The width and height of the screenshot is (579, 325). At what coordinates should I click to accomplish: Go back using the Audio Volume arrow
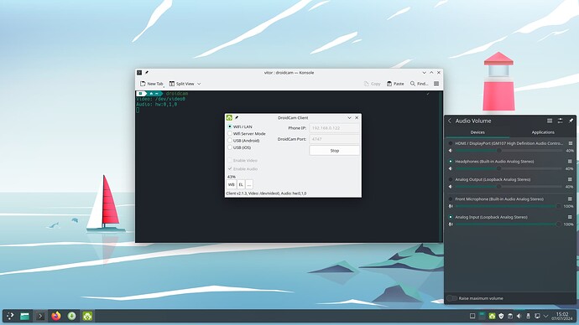pyautogui.click(x=450, y=121)
